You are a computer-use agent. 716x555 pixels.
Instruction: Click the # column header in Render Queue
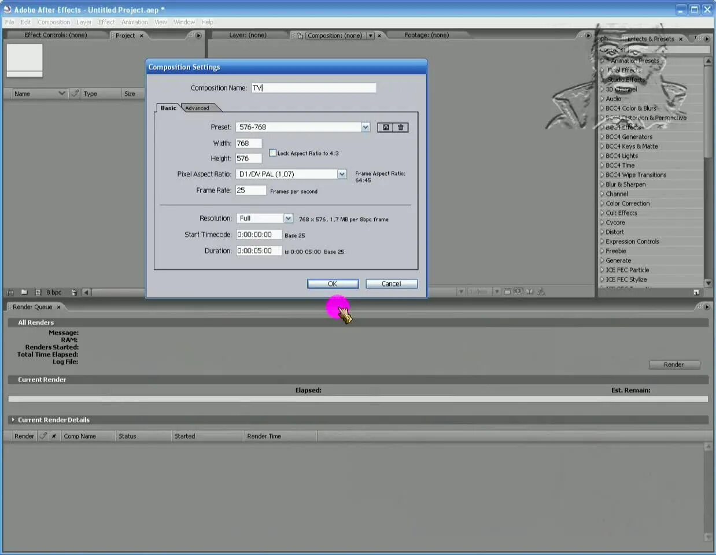tap(54, 436)
